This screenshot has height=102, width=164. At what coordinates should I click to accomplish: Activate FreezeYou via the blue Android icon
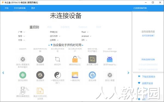110,59
